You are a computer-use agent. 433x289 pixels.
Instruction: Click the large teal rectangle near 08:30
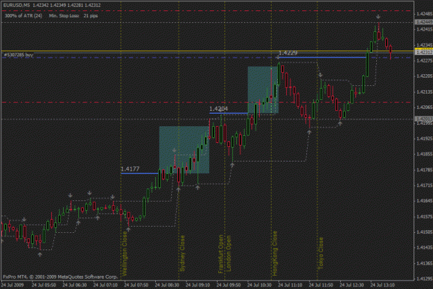pyautogui.click(x=184, y=150)
